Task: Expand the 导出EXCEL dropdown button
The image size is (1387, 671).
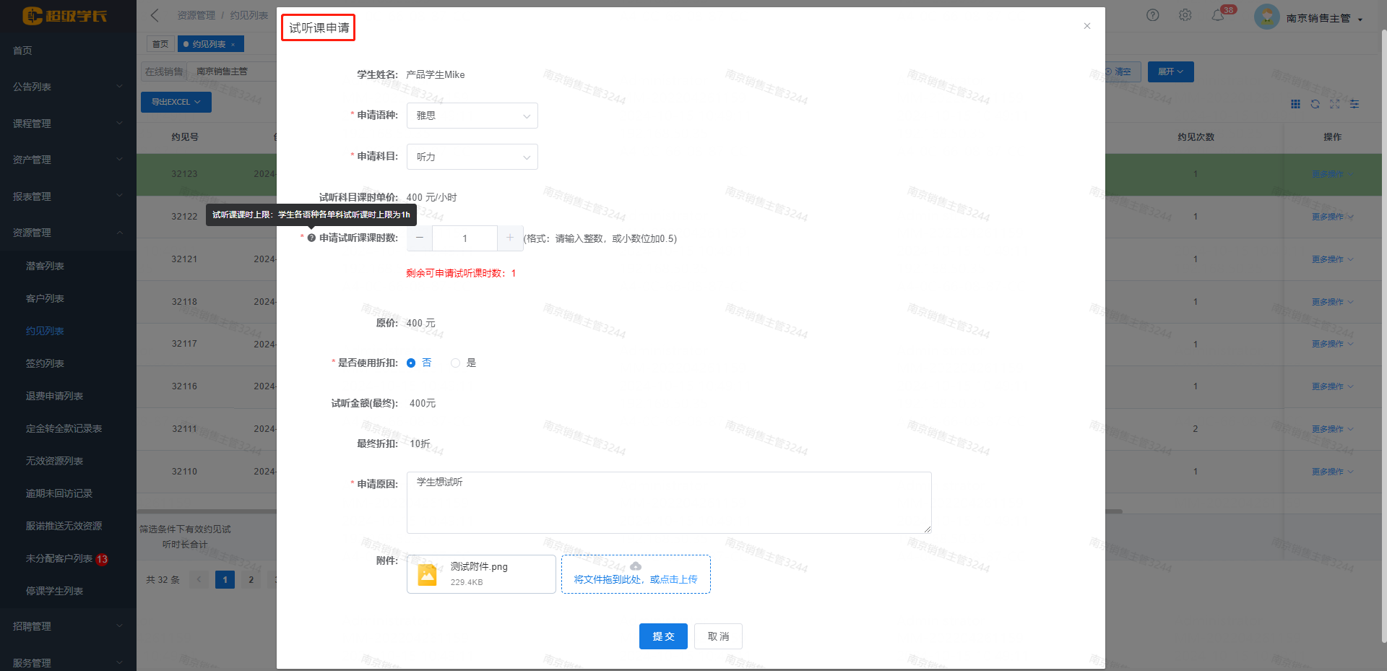Action: (176, 102)
